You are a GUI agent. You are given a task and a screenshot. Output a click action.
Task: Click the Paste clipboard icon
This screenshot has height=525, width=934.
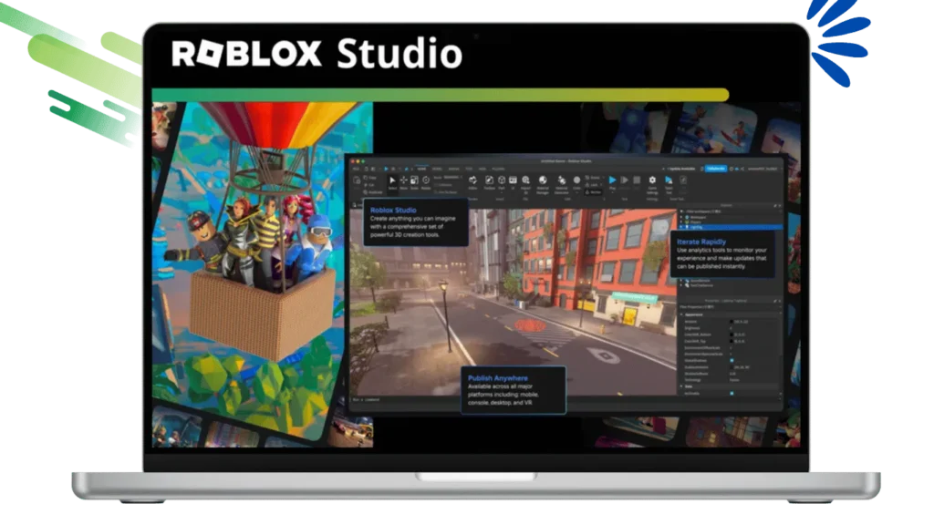[357, 180]
